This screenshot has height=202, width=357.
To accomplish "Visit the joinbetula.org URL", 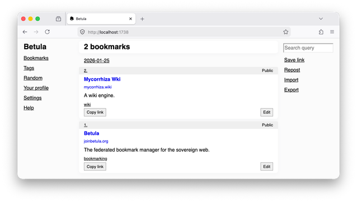I will (96, 141).
